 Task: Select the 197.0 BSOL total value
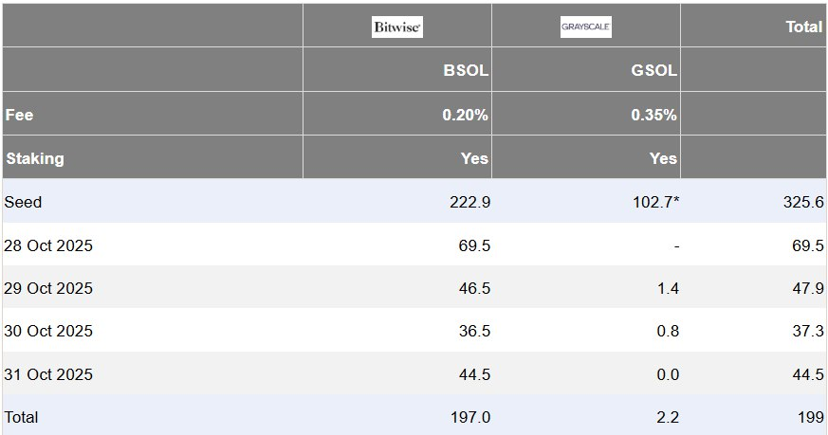pyautogui.click(x=469, y=417)
